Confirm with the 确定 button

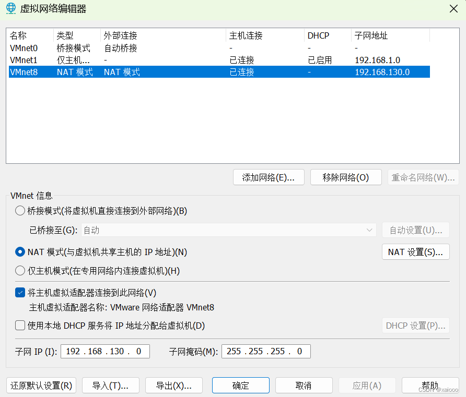(x=241, y=386)
